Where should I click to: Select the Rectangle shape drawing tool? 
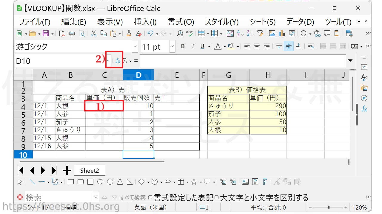pos(71,182)
